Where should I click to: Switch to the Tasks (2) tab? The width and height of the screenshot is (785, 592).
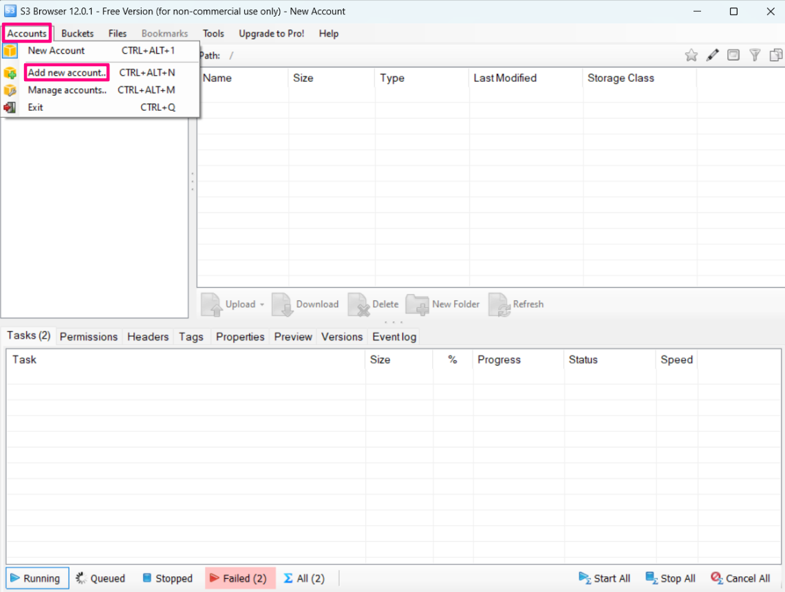(28, 335)
